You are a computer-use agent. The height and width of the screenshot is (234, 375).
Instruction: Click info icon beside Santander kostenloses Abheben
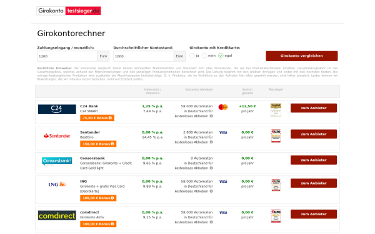(x=211, y=142)
